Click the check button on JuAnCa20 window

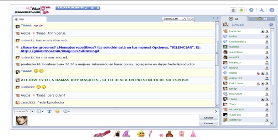click(184, 19)
